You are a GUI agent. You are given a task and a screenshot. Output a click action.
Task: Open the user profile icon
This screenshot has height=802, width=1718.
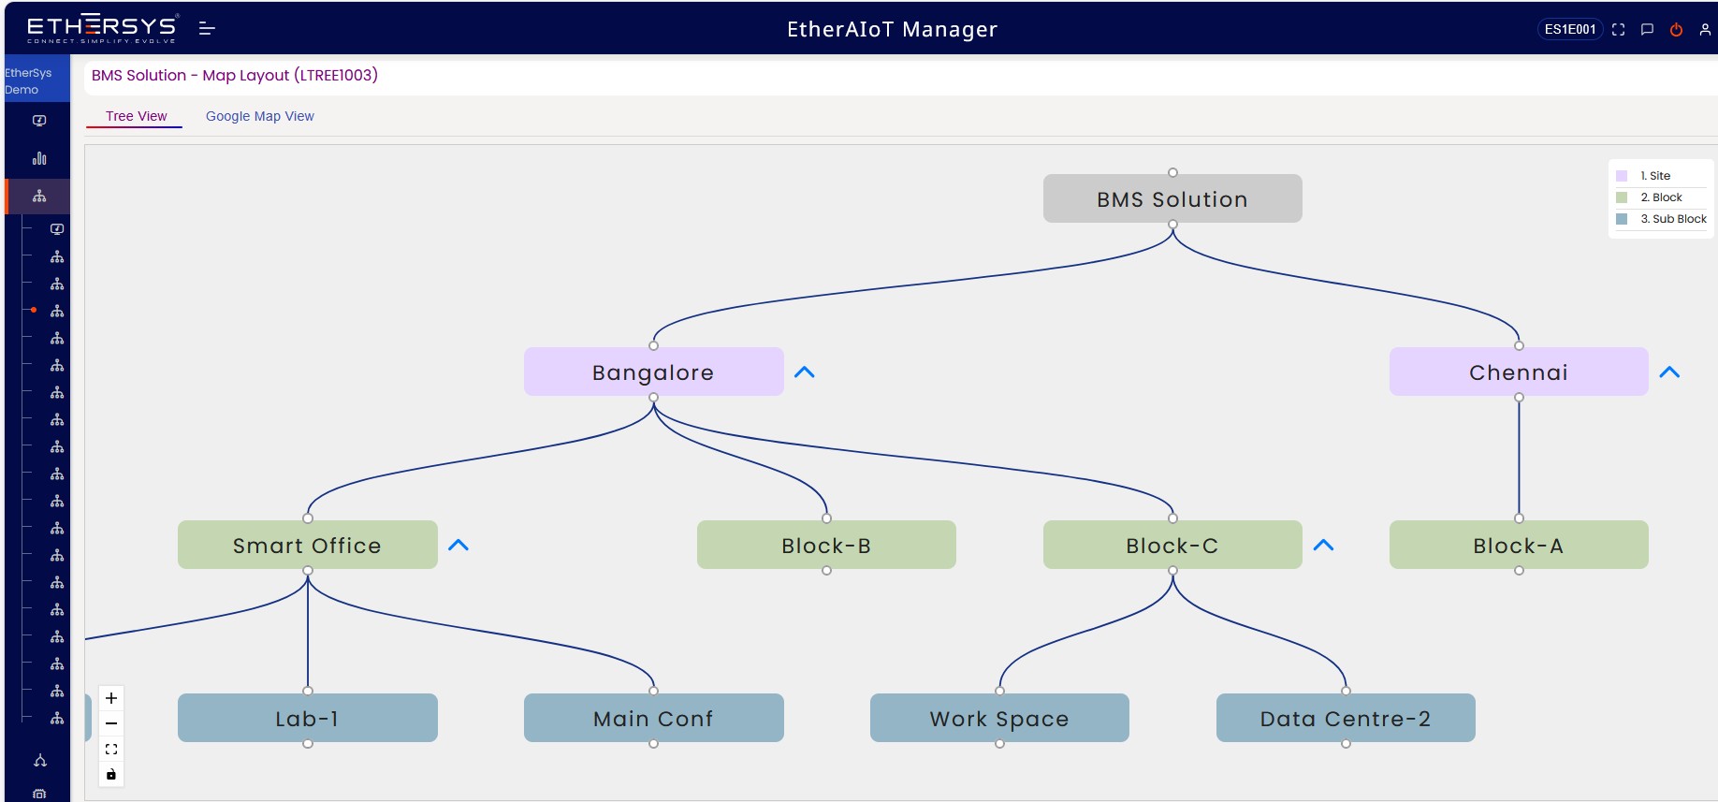[x=1705, y=30]
